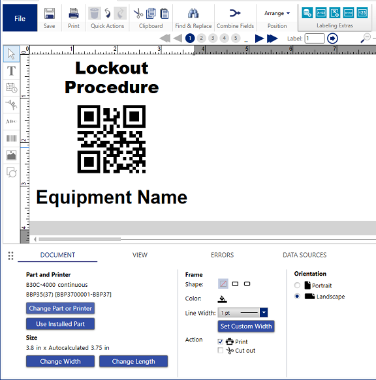Click the Change Length button
Image resolution: width=376 pixels, height=380 pixels.
(x=133, y=361)
